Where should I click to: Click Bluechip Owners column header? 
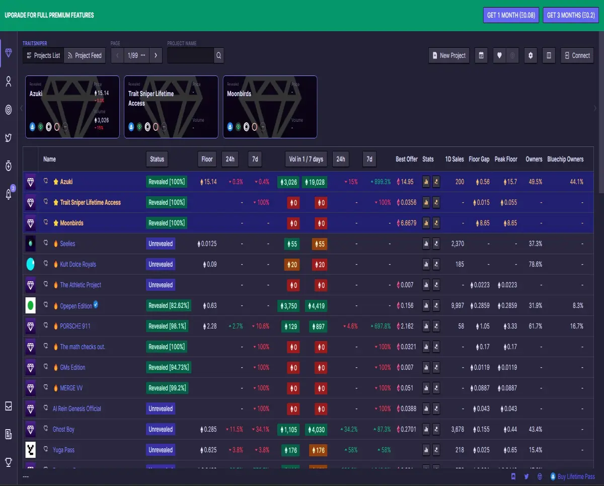click(x=565, y=159)
